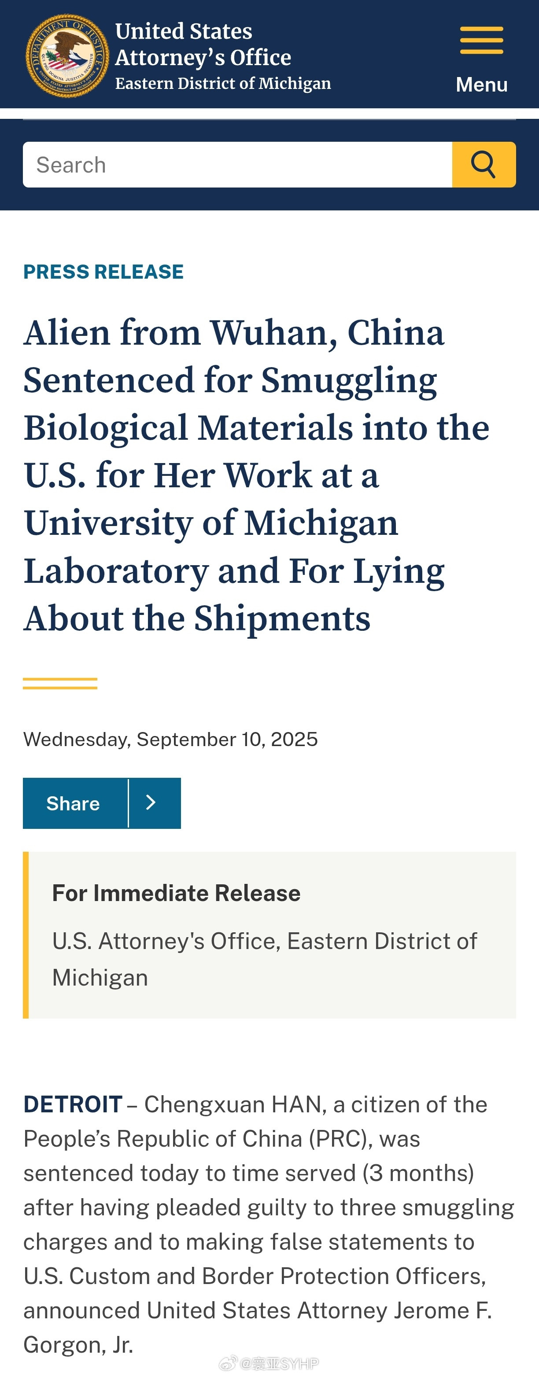The height and width of the screenshot is (1376, 539).
Task: Open the hamburger Menu icon
Action: click(x=481, y=40)
